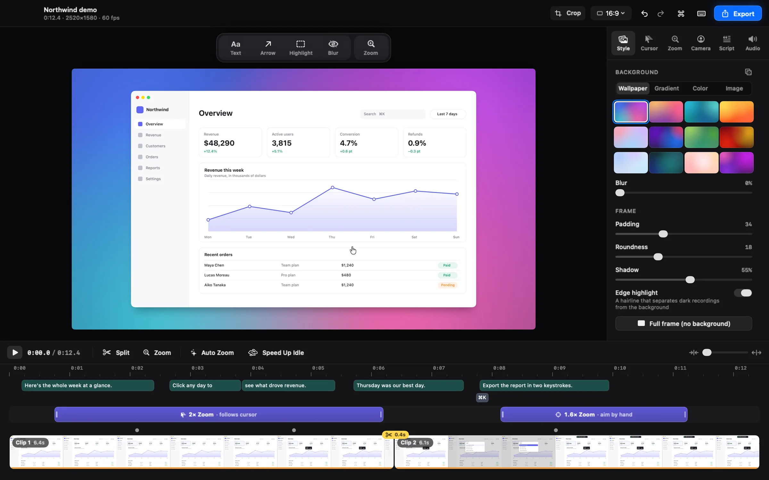
Task: Click the Export button
Action: (738, 13)
